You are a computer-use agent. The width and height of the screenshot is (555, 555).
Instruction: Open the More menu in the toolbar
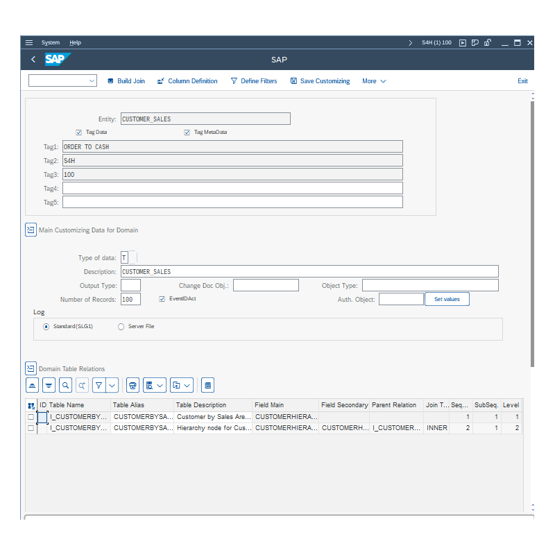tap(373, 80)
